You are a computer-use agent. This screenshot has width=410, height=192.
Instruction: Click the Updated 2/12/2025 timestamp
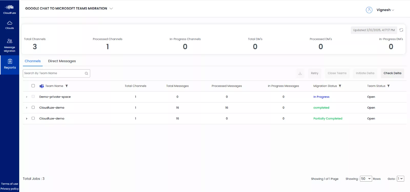374,30
